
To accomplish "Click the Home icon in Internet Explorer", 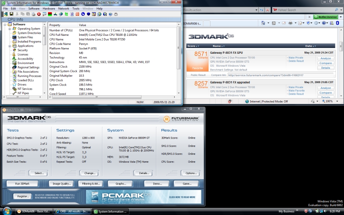I will [263, 23].
